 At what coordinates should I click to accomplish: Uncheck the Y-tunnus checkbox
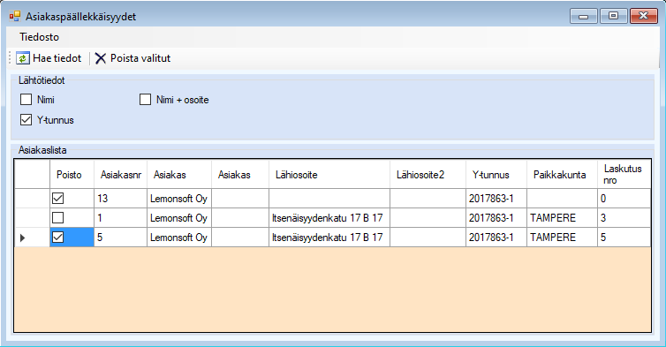pos(26,120)
